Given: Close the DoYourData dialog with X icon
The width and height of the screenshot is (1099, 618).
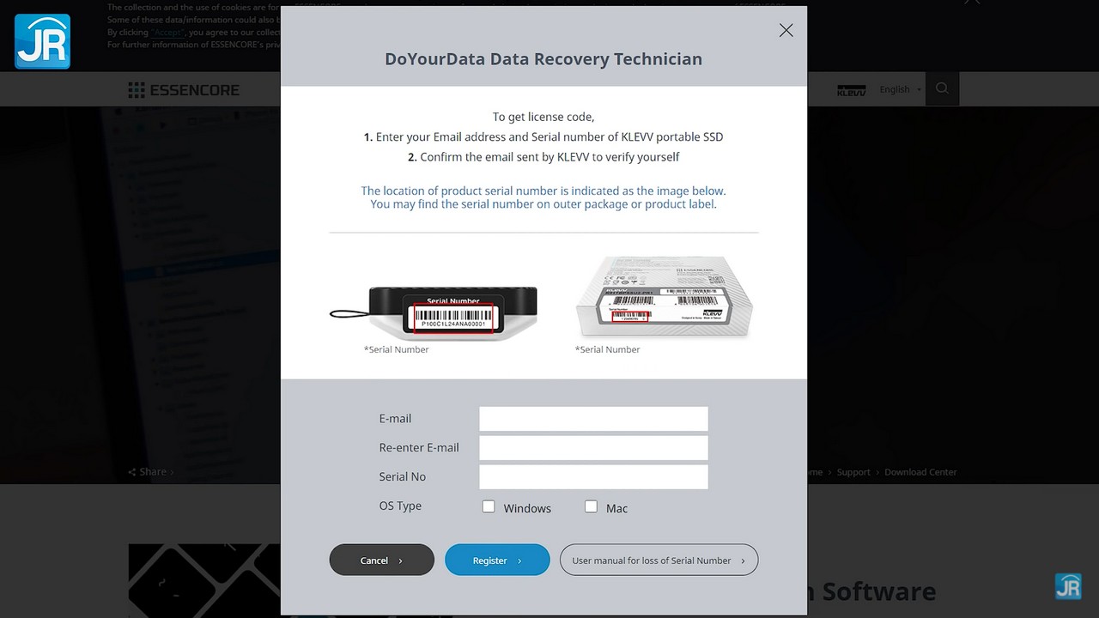Looking at the screenshot, I should click(x=786, y=30).
